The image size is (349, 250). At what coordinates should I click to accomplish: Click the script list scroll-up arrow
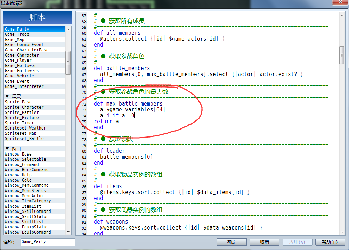click(68, 30)
